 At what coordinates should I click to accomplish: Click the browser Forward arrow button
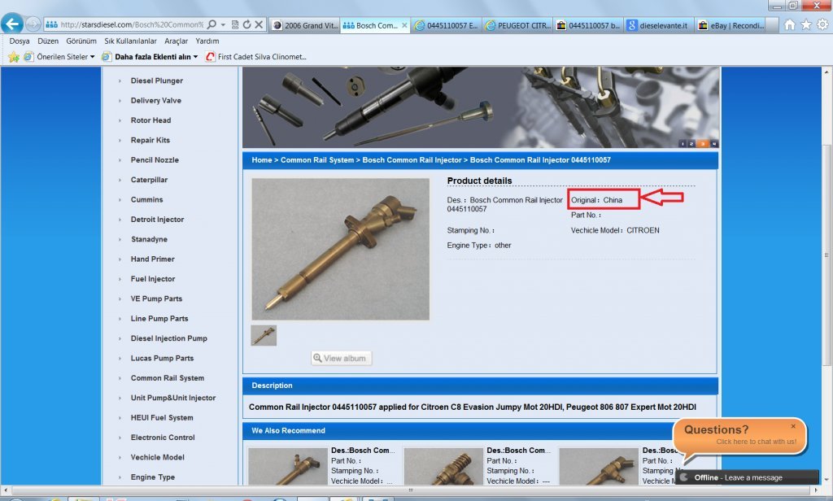point(33,24)
